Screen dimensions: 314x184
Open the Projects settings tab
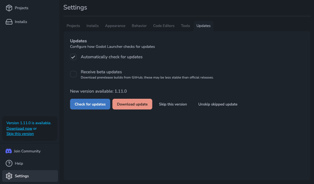(x=73, y=26)
